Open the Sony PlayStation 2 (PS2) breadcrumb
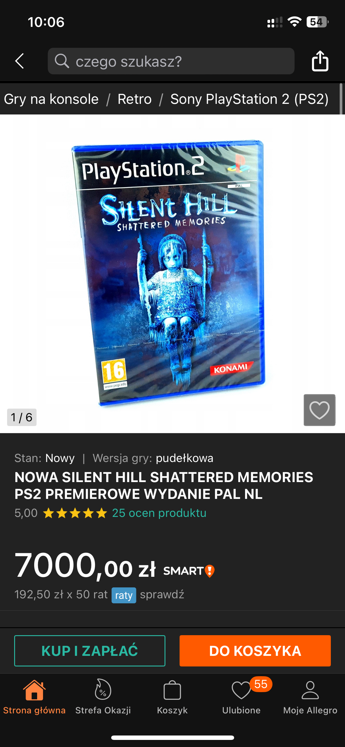The image size is (345, 747). (x=249, y=99)
